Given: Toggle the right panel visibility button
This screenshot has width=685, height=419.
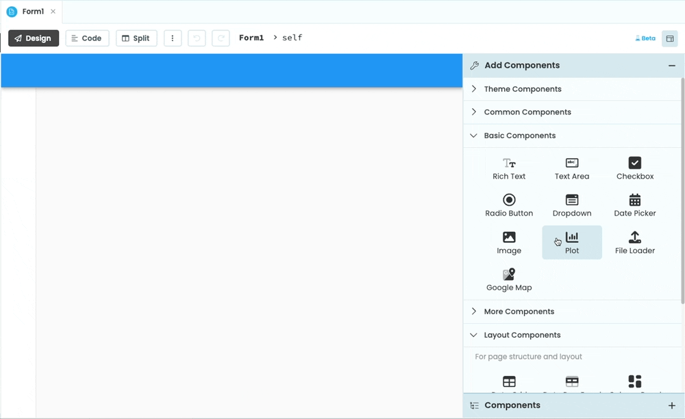Looking at the screenshot, I should pyautogui.click(x=670, y=38).
